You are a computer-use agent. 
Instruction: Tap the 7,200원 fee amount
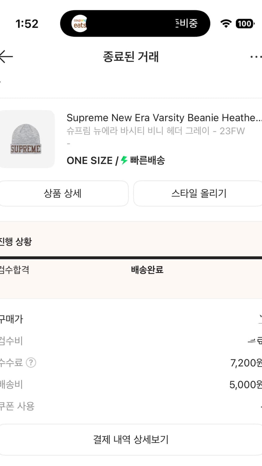pyautogui.click(x=246, y=363)
